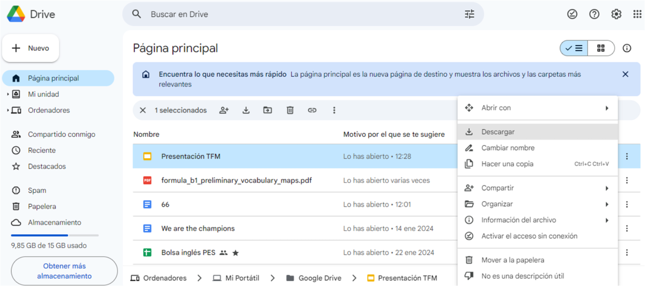Open the help question mark icon

[x=594, y=14]
